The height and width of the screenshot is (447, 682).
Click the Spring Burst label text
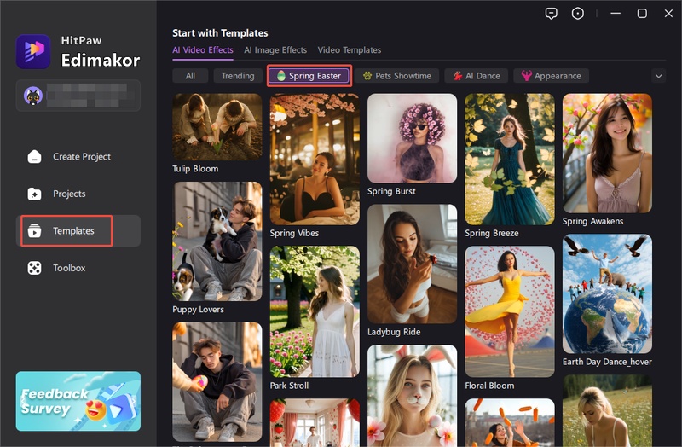pyautogui.click(x=391, y=191)
